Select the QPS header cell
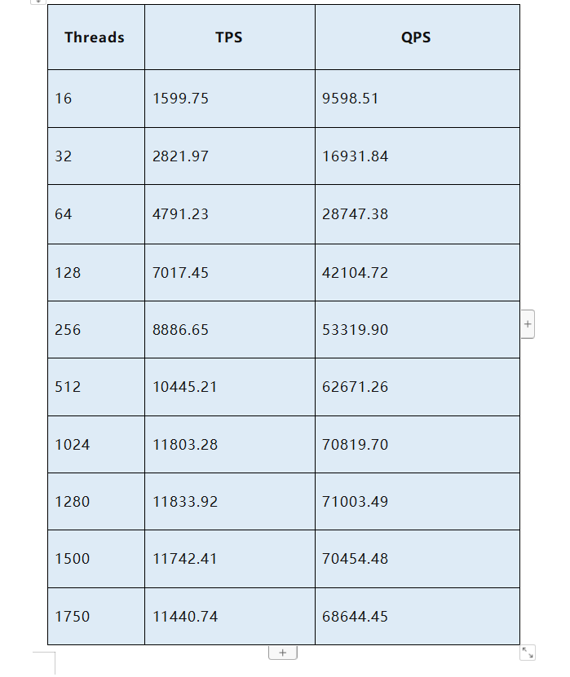This screenshot has width=570, height=677. click(416, 37)
